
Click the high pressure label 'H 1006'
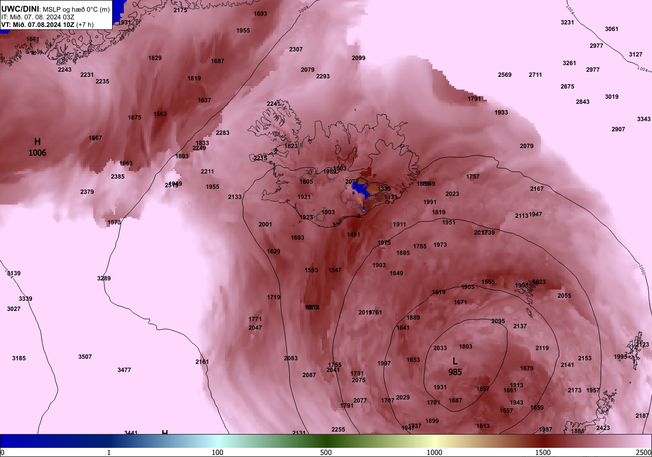tap(37, 147)
